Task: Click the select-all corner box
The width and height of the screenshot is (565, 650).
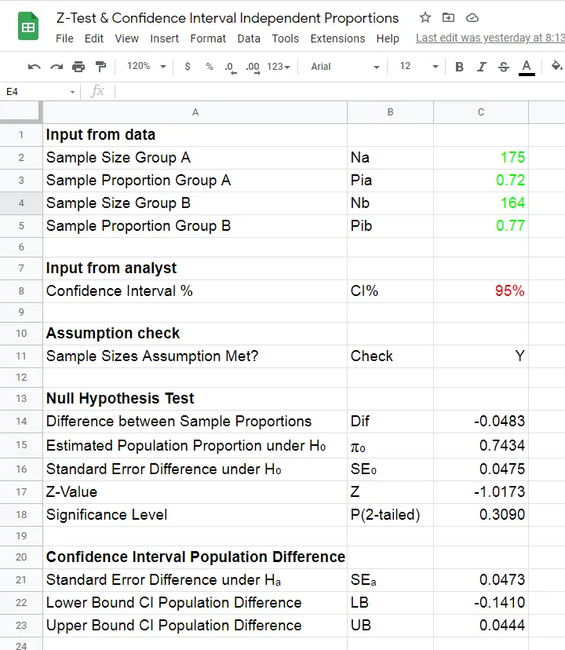Action: pos(20,112)
